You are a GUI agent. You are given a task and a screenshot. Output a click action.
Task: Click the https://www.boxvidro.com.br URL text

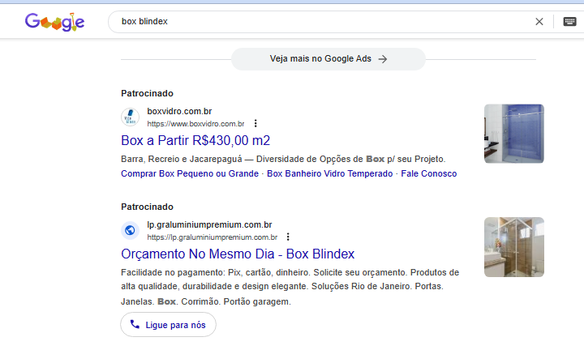(x=195, y=124)
